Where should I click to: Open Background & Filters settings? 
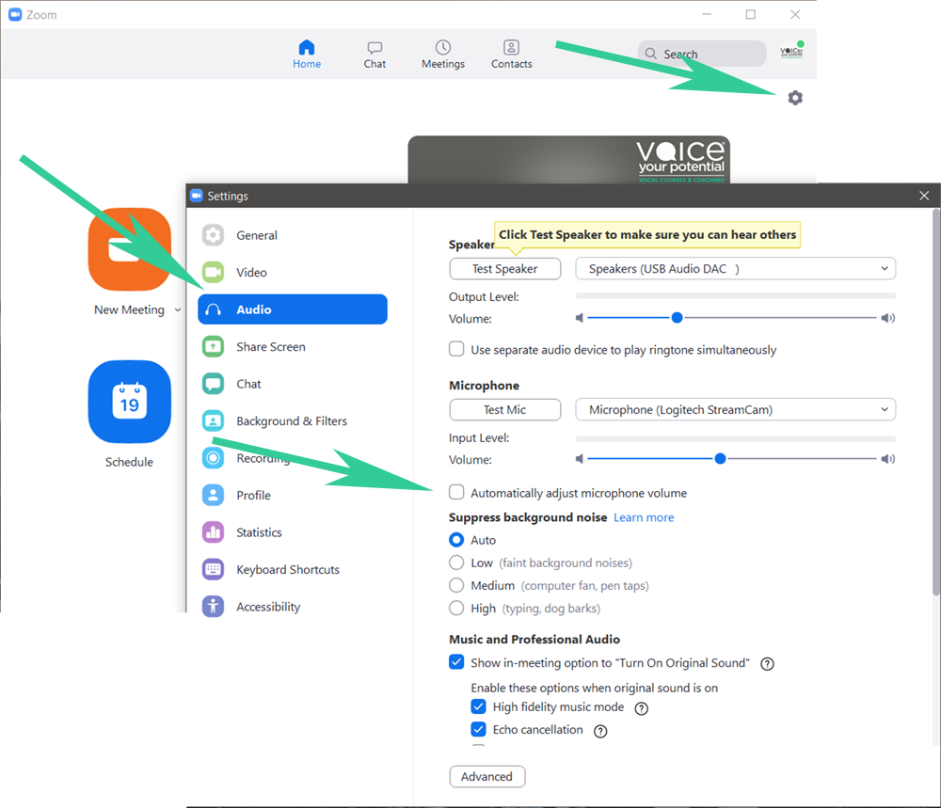pyautogui.click(x=293, y=421)
